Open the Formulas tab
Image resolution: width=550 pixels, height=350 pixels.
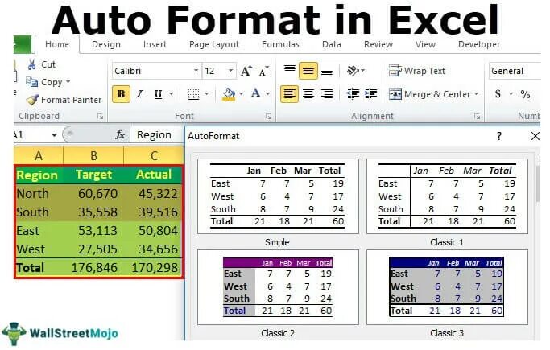pyautogui.click(x=280, y=45)
